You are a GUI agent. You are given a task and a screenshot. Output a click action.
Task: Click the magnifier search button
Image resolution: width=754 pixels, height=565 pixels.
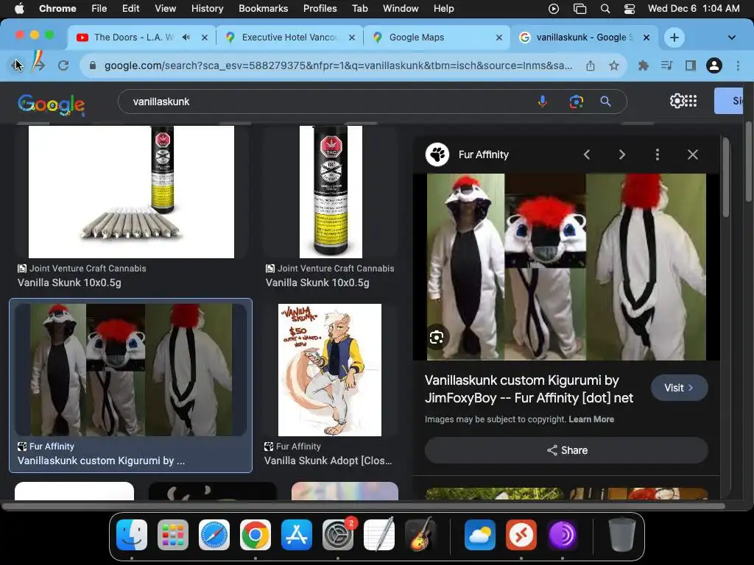(x=606, y=102)
